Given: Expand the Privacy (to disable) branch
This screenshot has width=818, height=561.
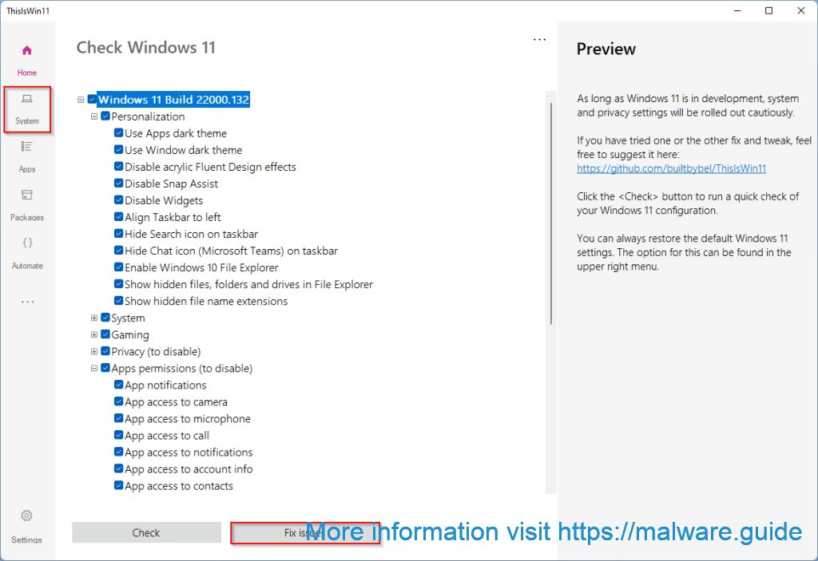Looking at the screenshot, I should tap(93, 351).
